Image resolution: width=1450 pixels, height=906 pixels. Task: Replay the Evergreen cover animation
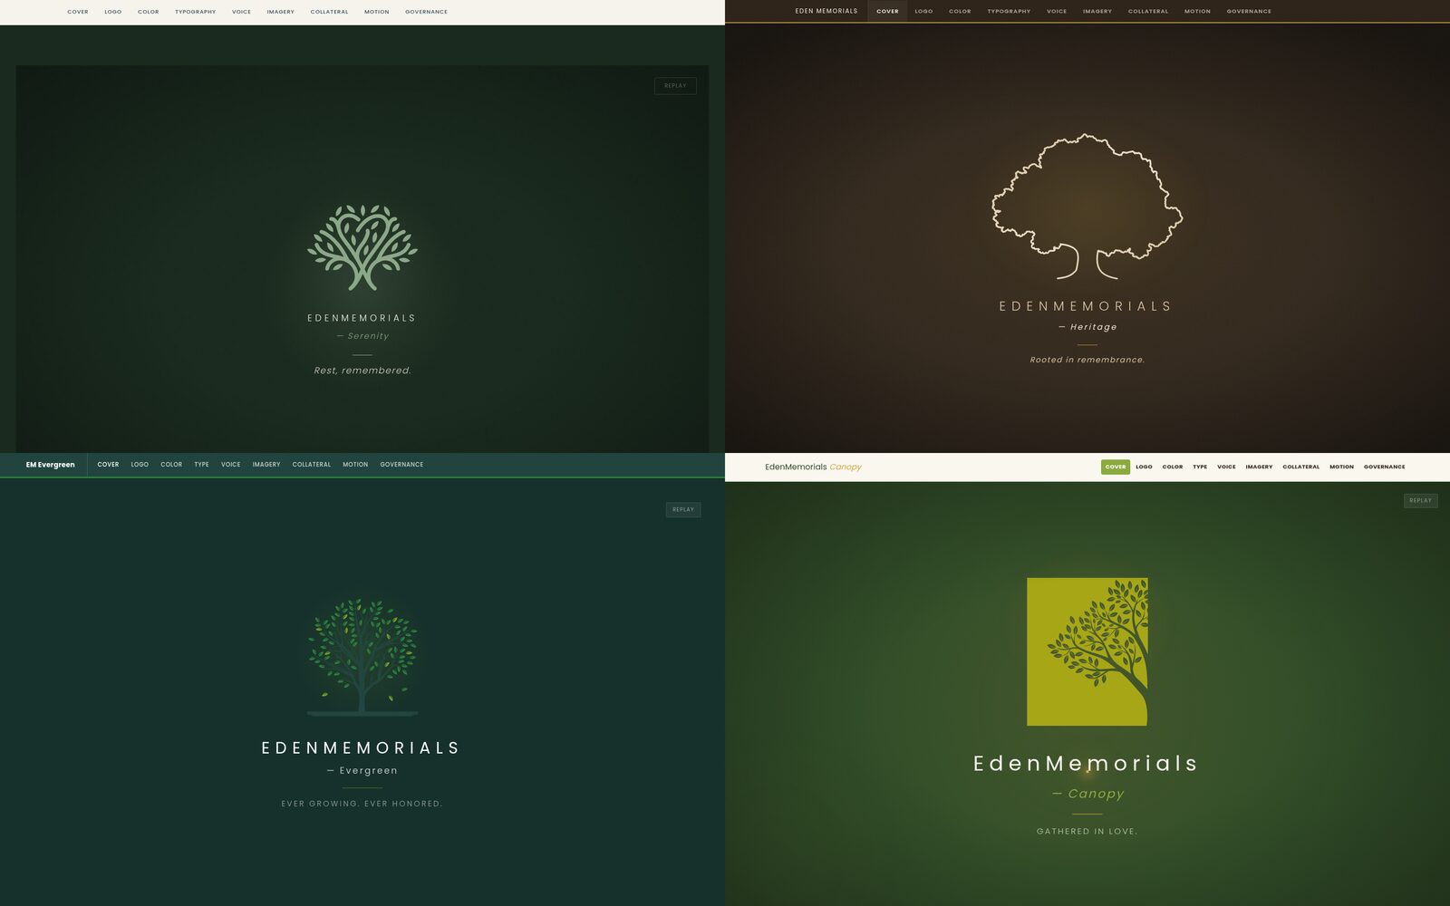pos(683,509)
